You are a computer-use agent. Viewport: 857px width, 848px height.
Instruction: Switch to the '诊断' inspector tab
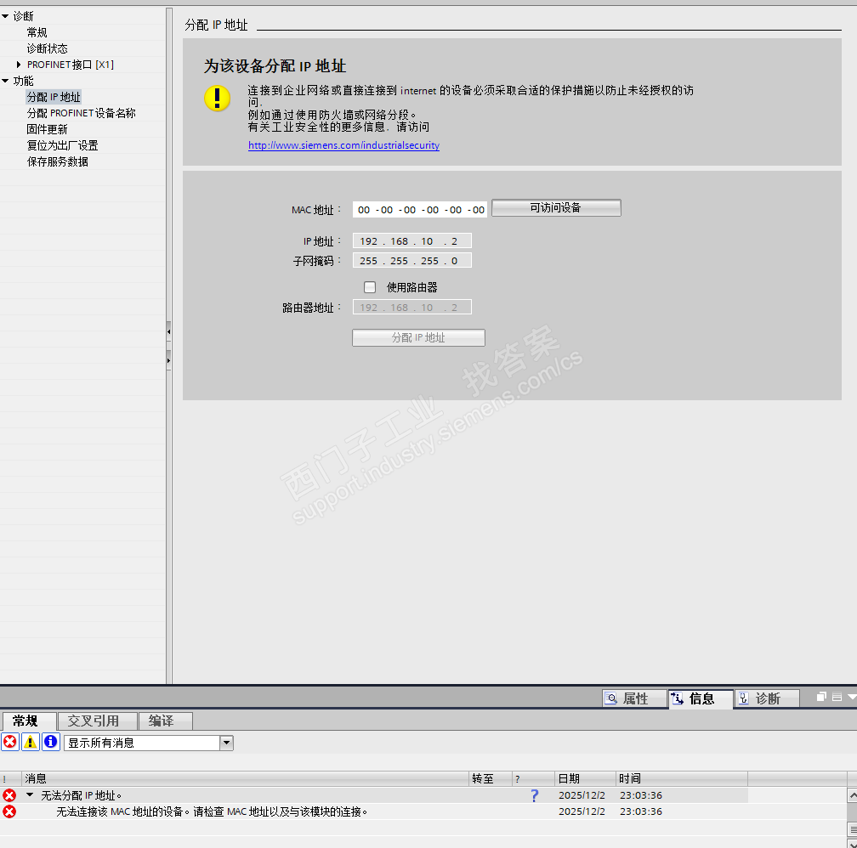pyautogui.click(x=767, y=698)
